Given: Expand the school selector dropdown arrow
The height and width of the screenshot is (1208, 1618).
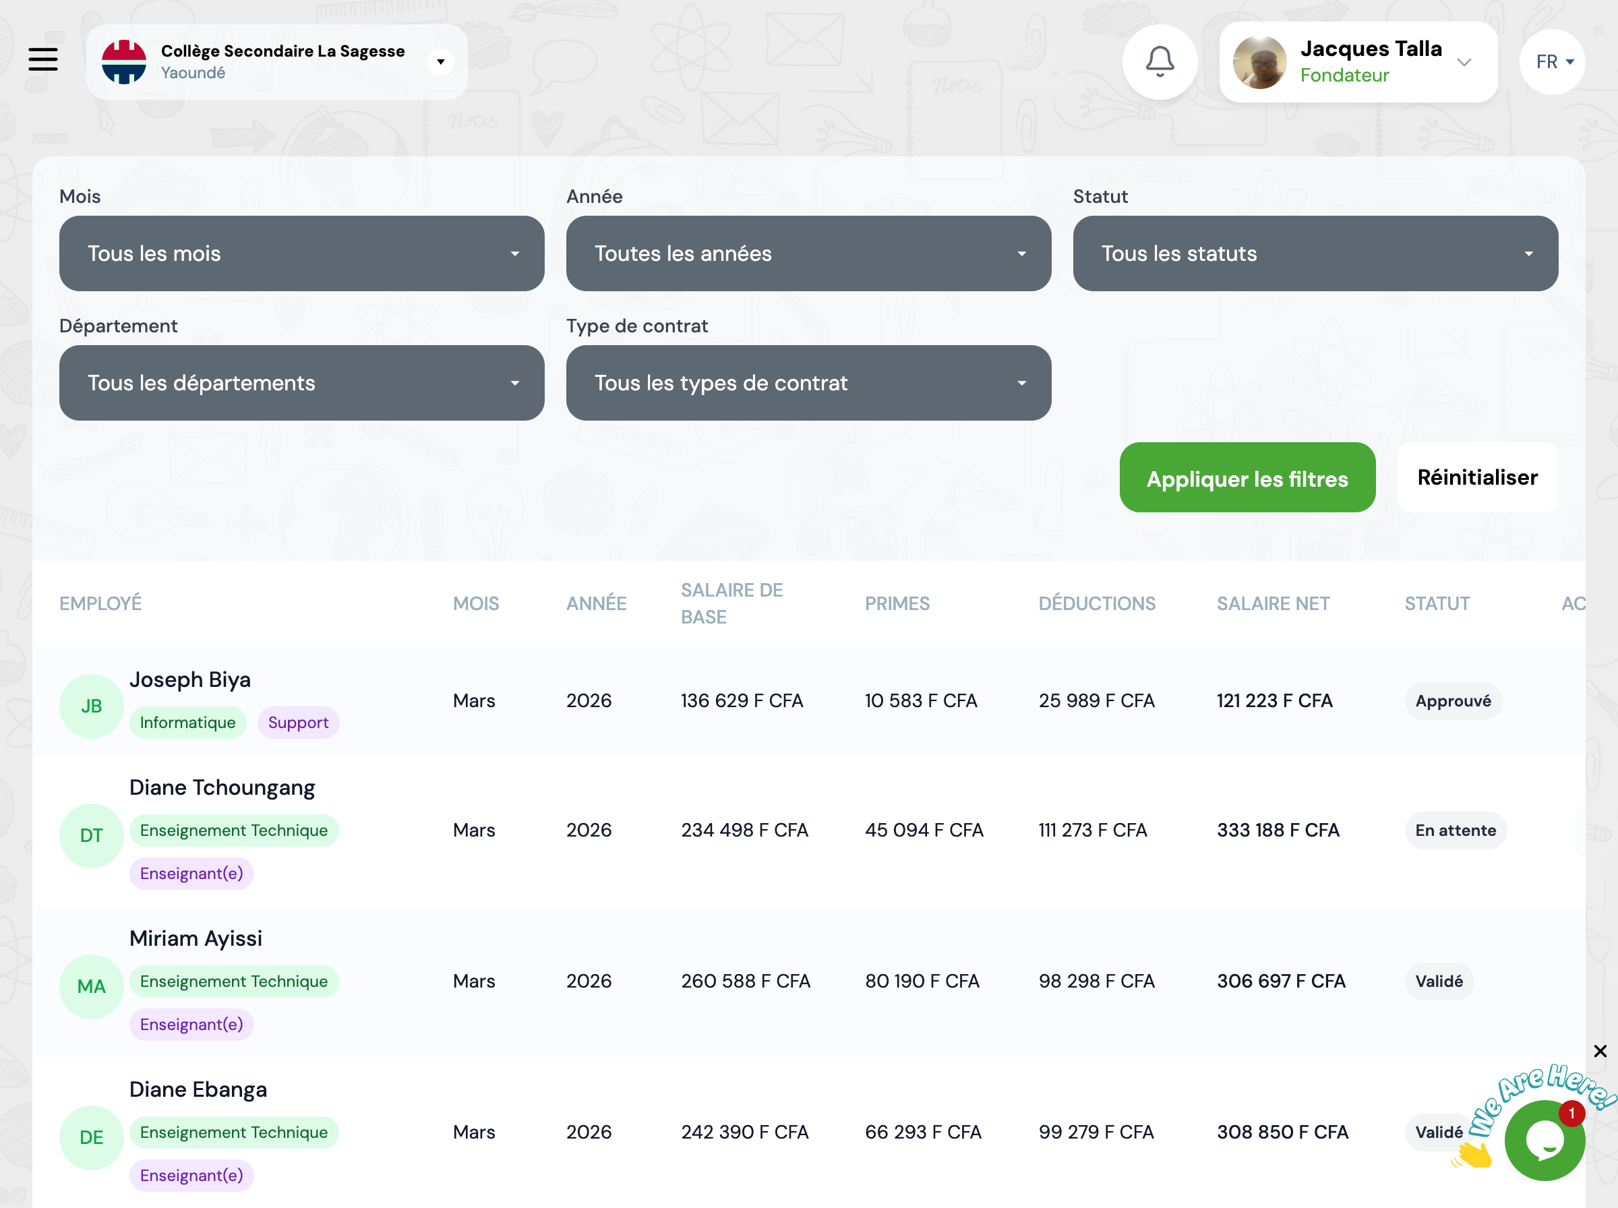Looking at the screenshot, I should 440,62.
